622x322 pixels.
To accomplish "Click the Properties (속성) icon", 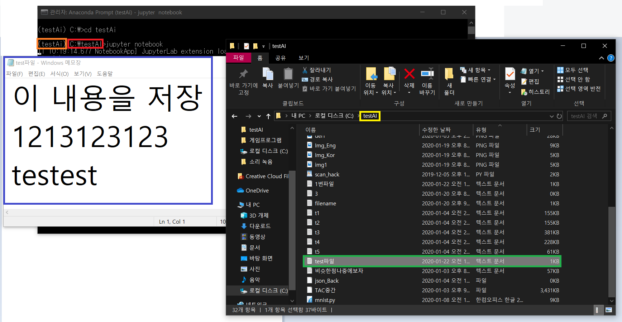I will (510, 74).
